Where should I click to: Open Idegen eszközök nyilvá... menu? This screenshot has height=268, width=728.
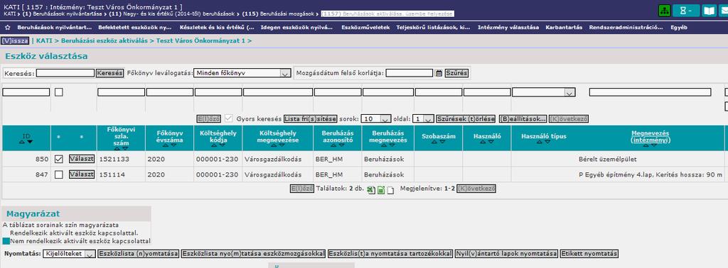(x=296, y=28)
